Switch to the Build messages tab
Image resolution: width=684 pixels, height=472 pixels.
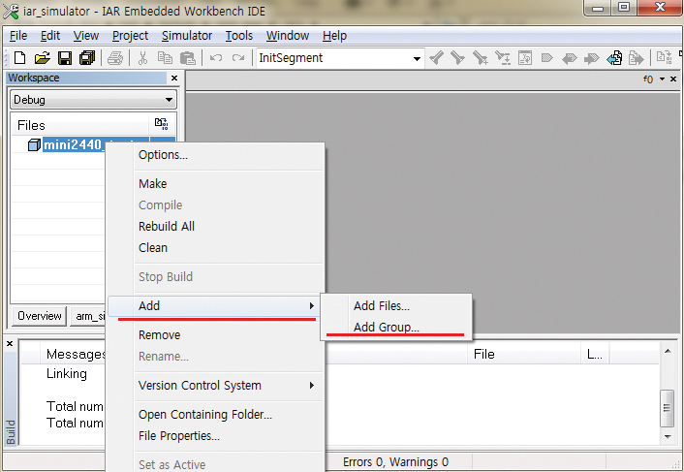point(11,432)
